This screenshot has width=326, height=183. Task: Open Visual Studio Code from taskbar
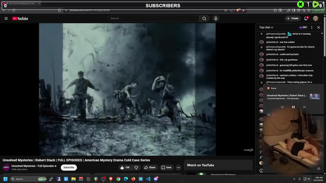[148, 179]
